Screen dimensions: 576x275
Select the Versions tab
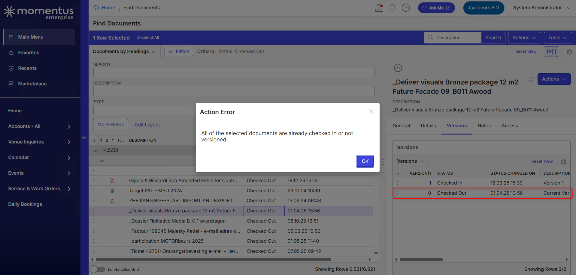click(x=457, y=126)
